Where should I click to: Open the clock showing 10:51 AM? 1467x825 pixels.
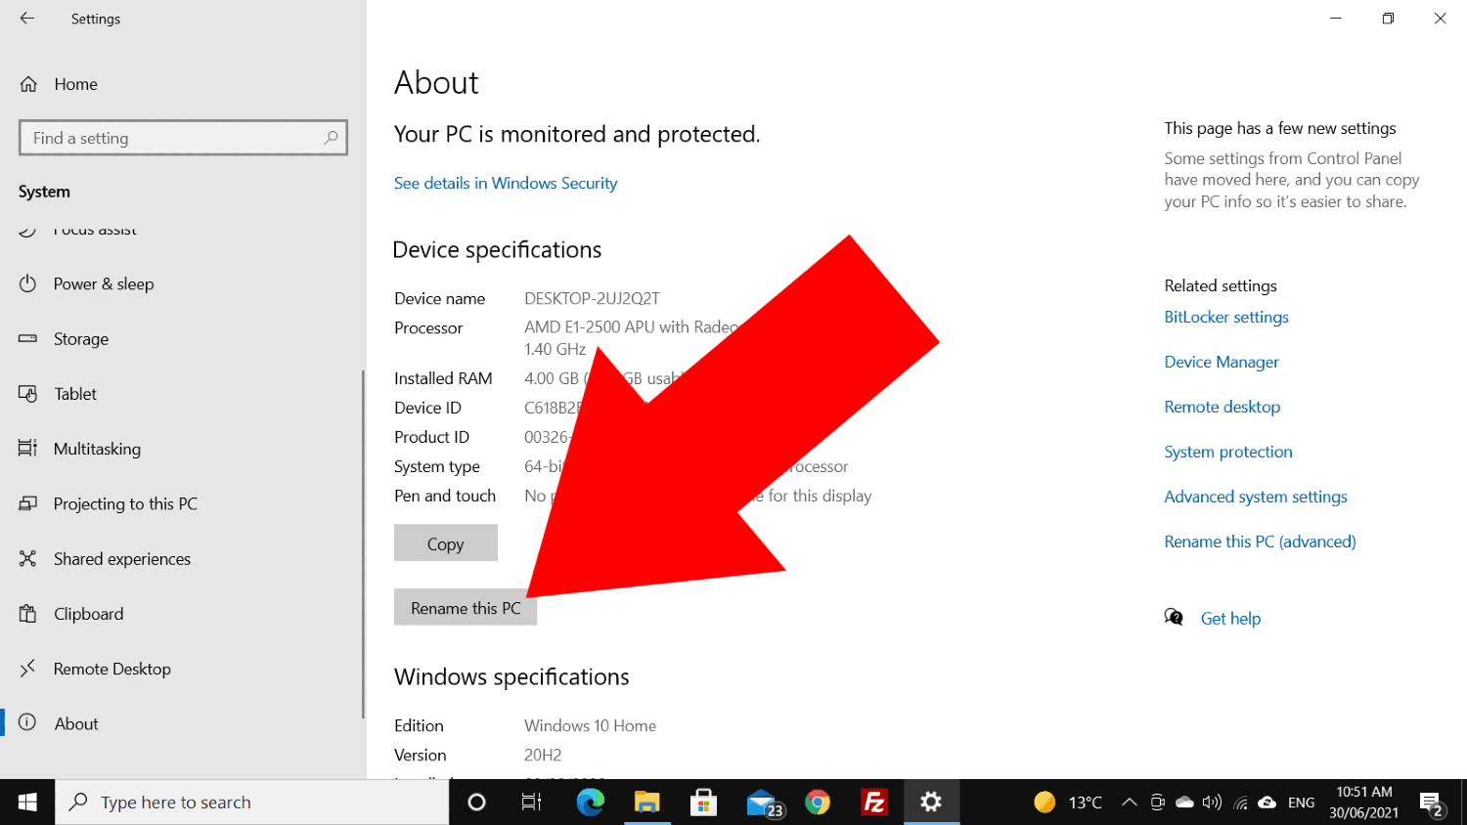point(1364,803)
